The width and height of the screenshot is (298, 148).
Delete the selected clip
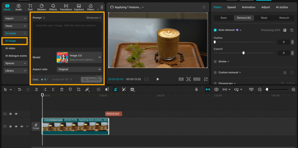(62, 89)
